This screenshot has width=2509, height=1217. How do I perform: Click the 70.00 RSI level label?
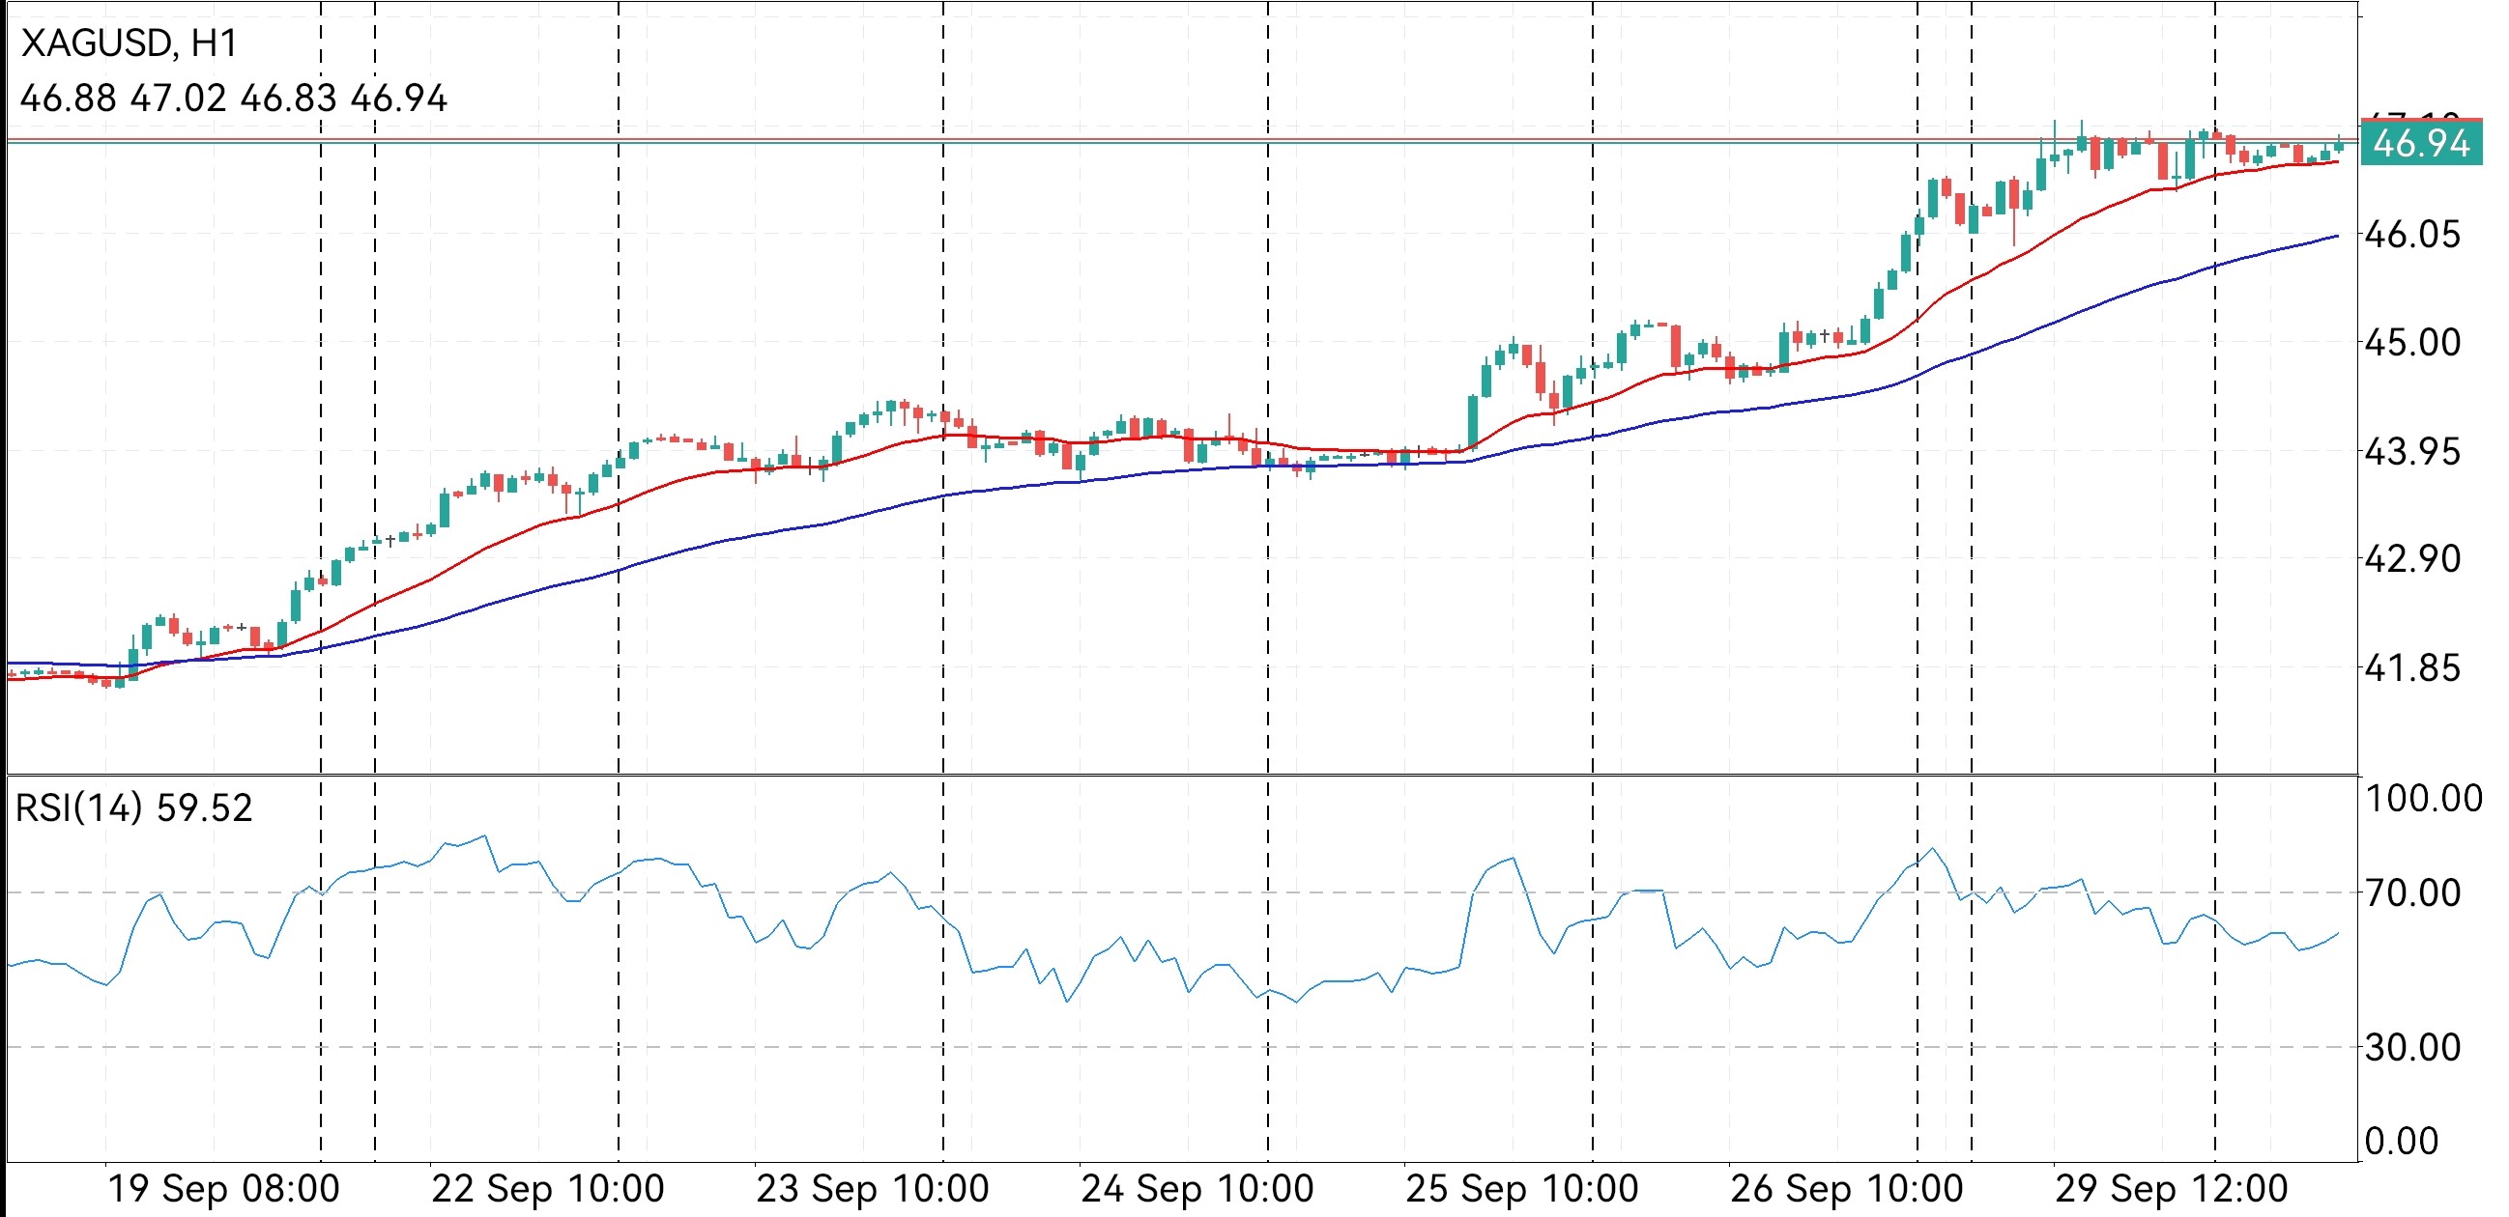[2411, 892]
